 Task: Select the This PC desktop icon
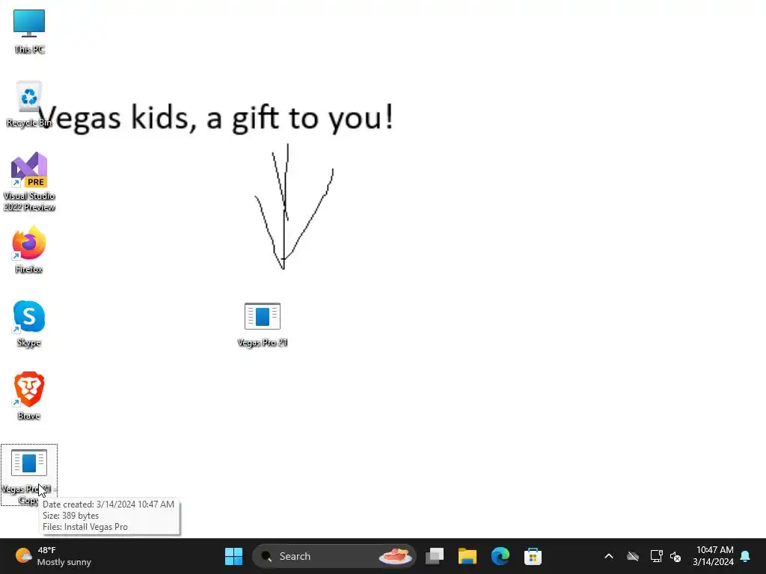coord(29,31)
